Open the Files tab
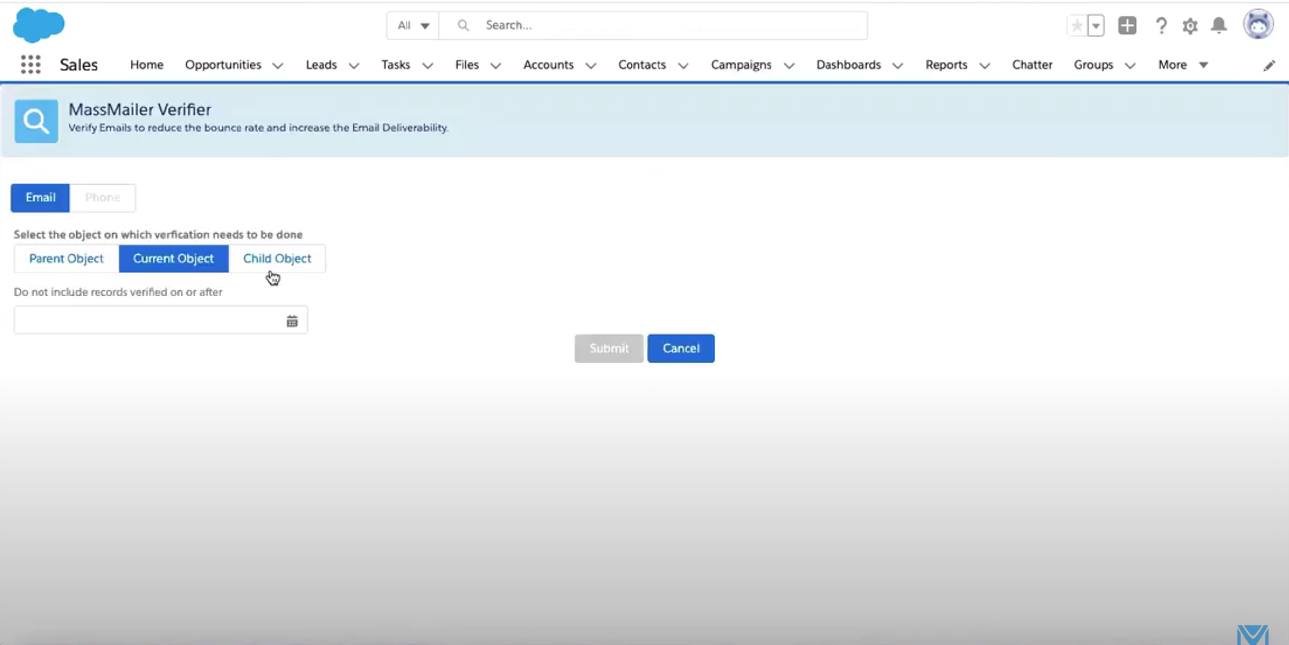 coord(467,65)
